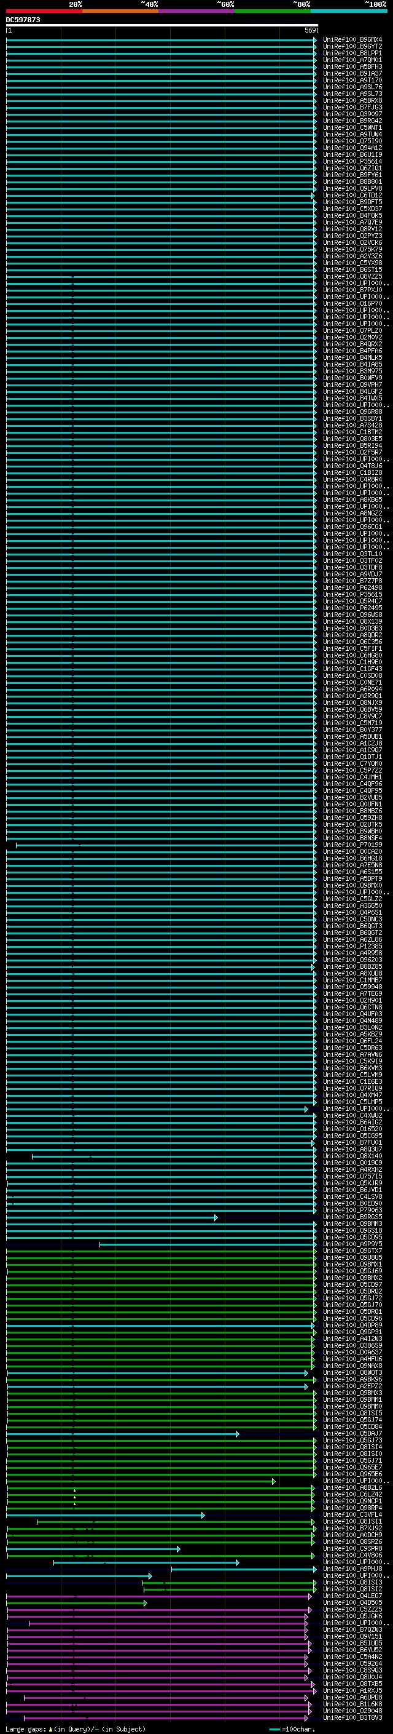Select the UniRef100_Q9V151 label
This screenshot has width=393, height=1734.
[352, 1637]
